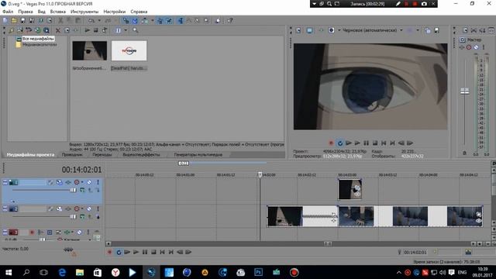The width and height of the screenshot is (496, 279).
Task: Open automation settings dropdown on second video track
Action: point(82,208)
